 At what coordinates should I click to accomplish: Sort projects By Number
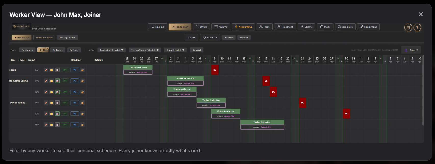click(x=27, y=50)
